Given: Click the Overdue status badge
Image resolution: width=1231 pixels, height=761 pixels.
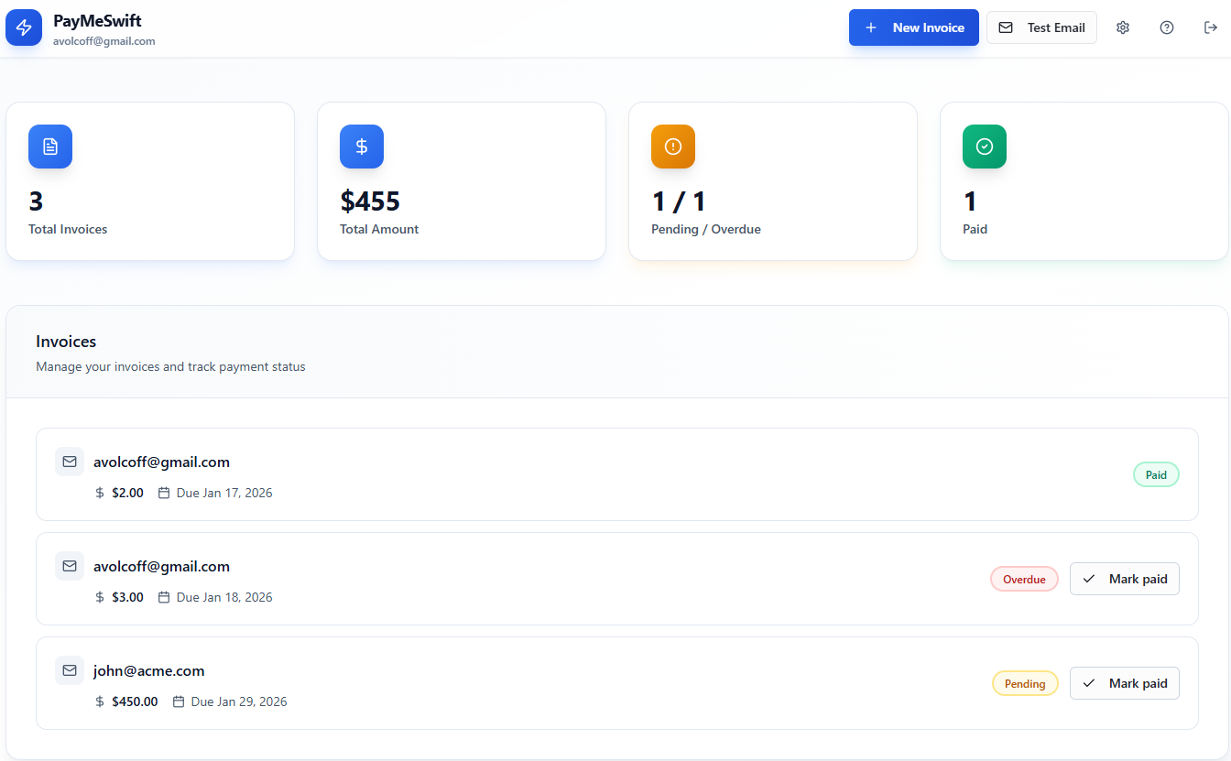Looking at the screenshot, I should point(1024,579).
